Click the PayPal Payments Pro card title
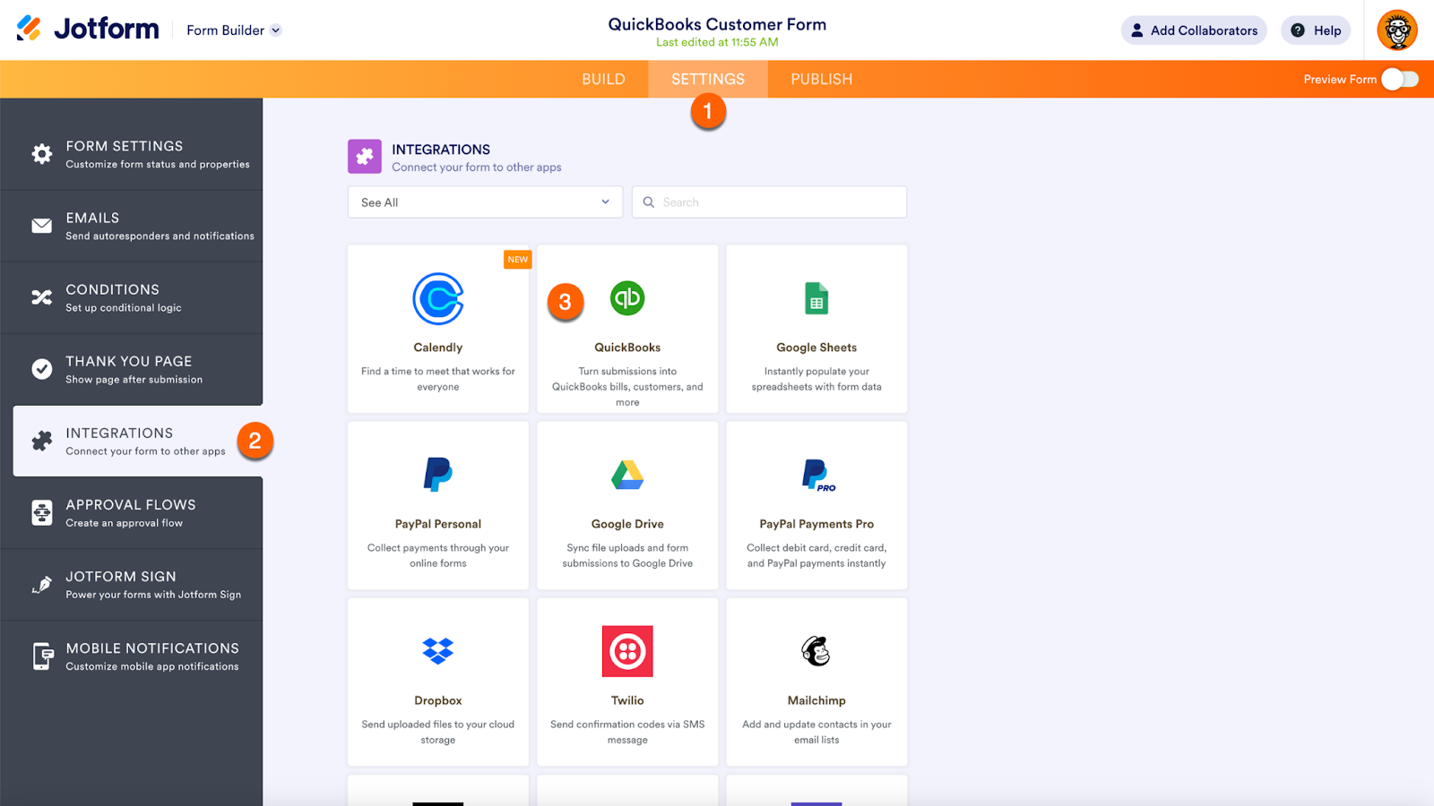 pyautogui.click(x=816, y=524)
